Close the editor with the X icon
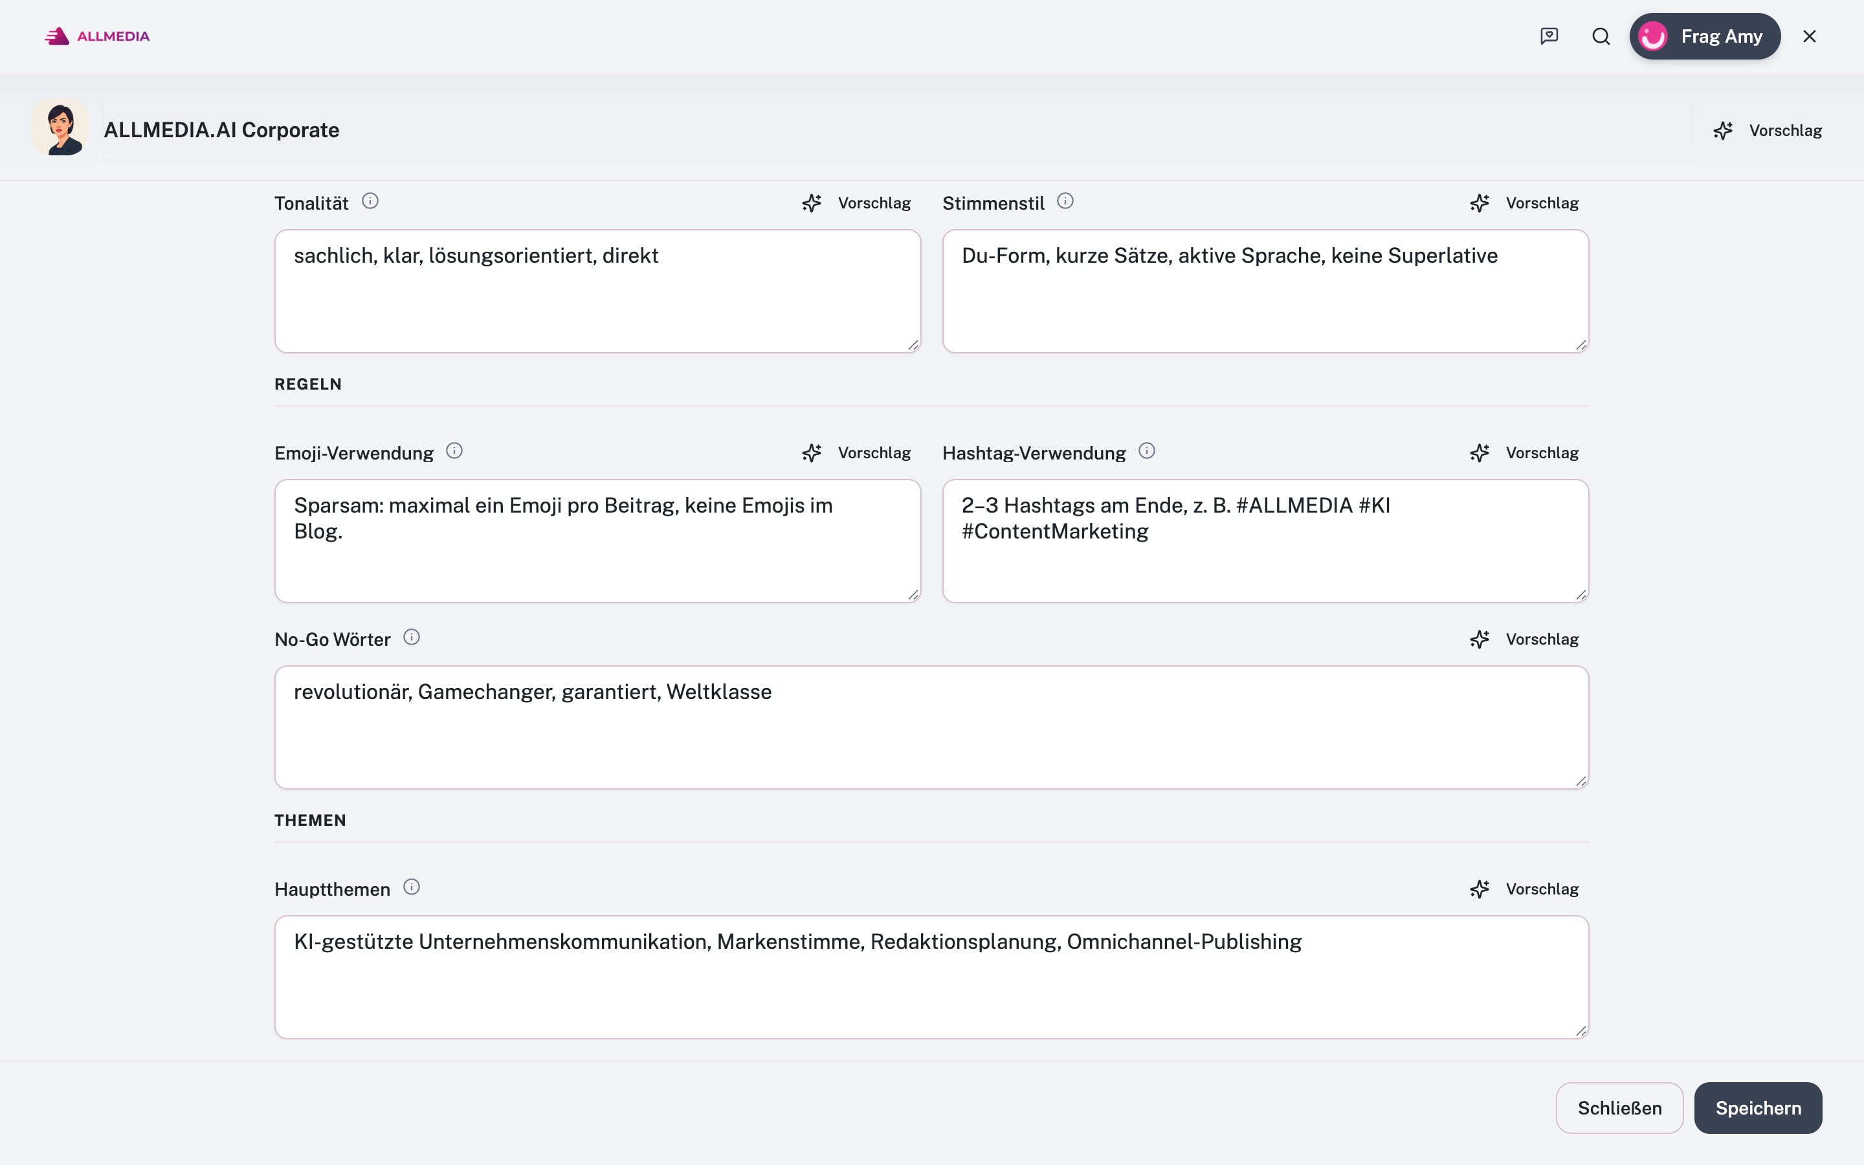This screenshot has width=1864, height=1165. [x=1810, y=36]
